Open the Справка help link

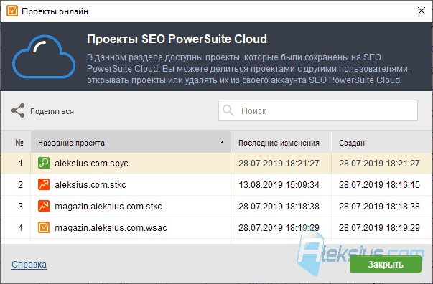(29, 265)
